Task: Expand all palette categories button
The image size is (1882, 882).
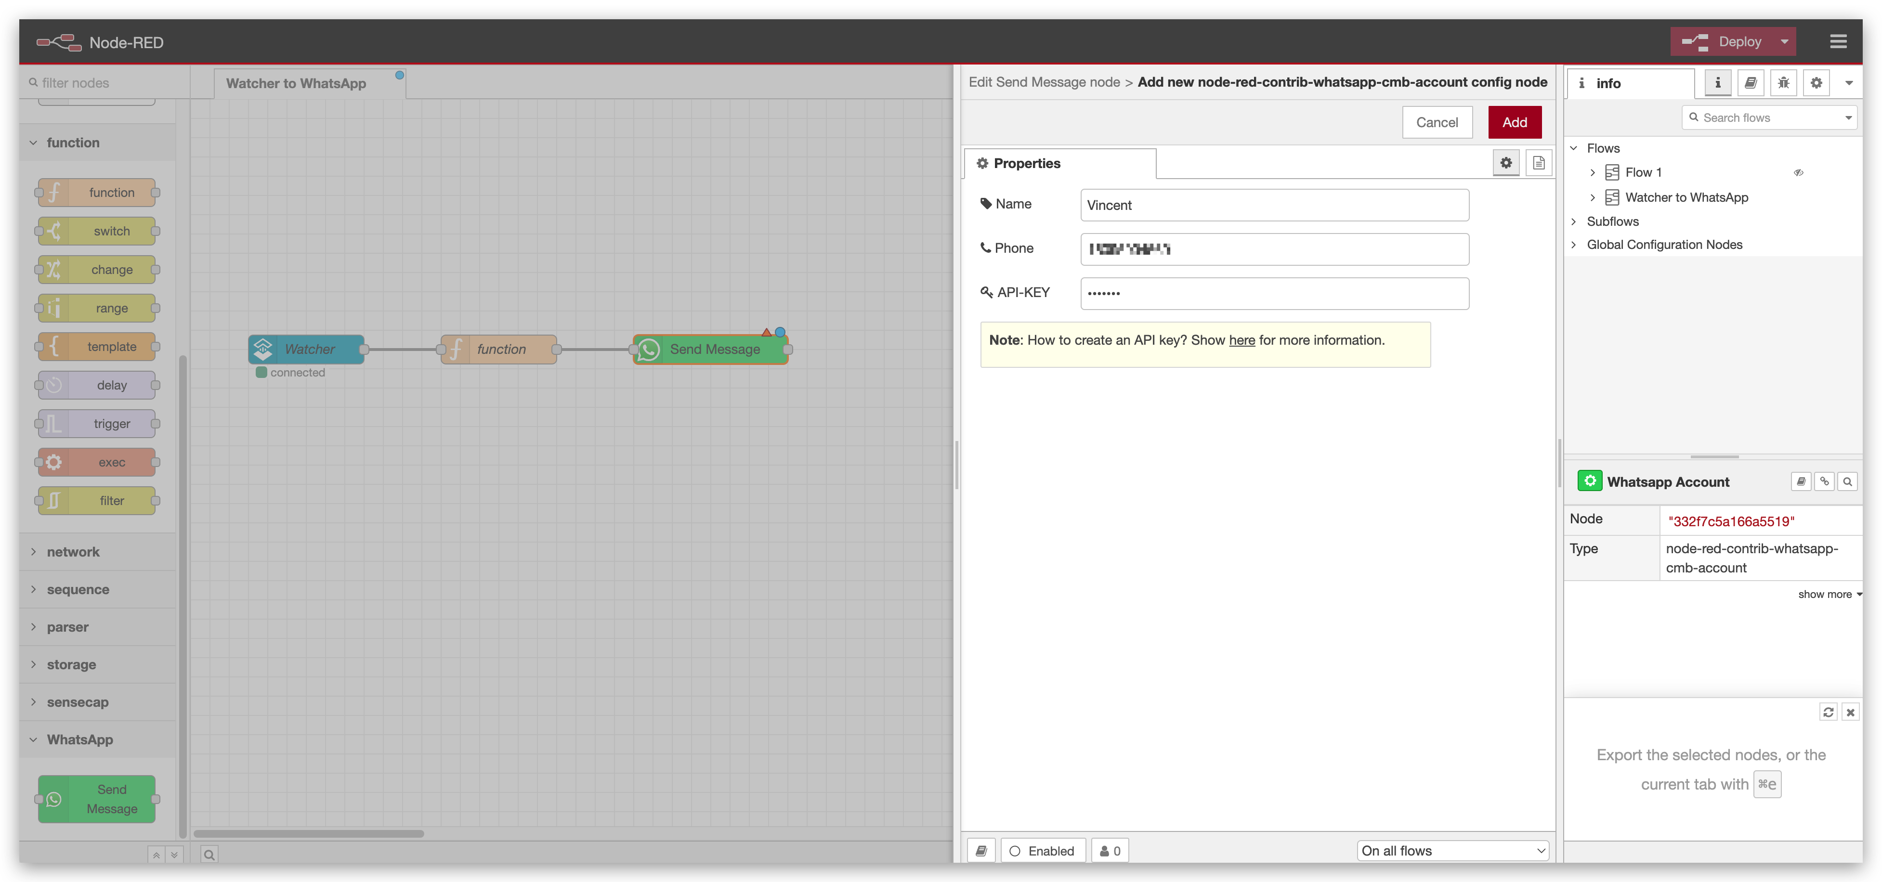Action: (x=175, y=855)
